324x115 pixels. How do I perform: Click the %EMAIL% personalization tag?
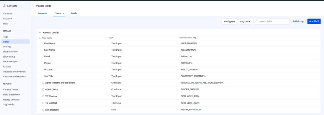(x=186, y=56)
